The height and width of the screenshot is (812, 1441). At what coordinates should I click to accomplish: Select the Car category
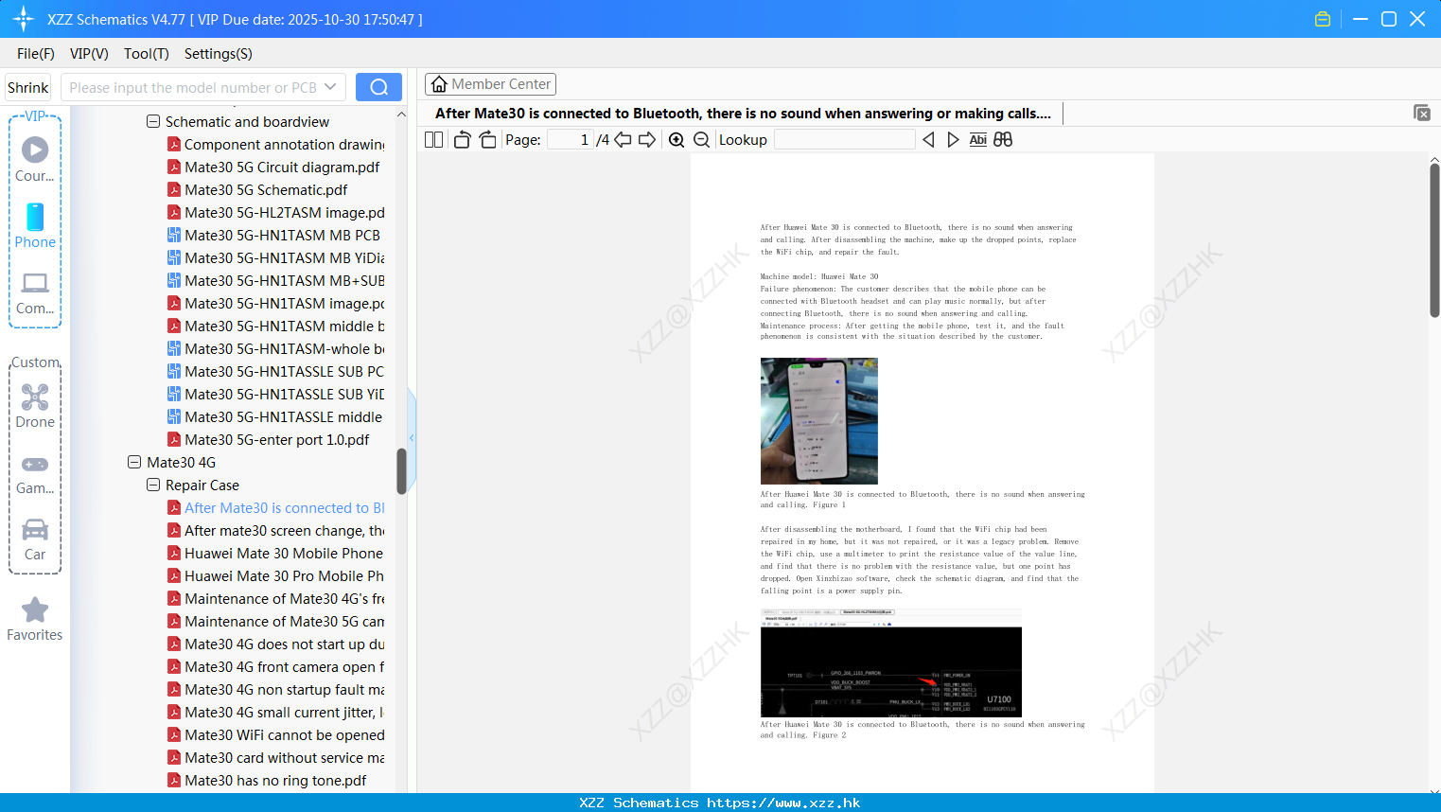tap(35, 539)
